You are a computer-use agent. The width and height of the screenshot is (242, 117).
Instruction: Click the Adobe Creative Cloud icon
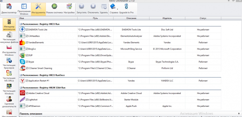pyautogui.click(x=22, y=93)
